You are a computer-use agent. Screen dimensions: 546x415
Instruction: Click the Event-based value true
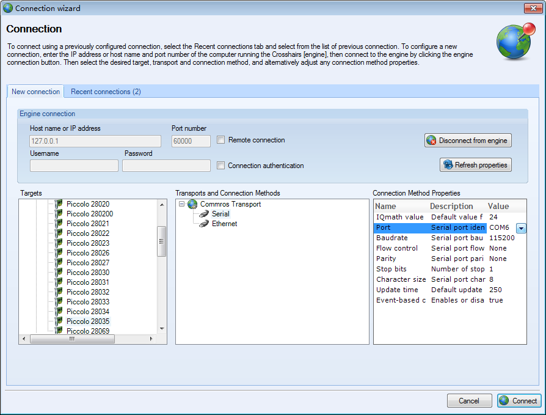[496, 300]
